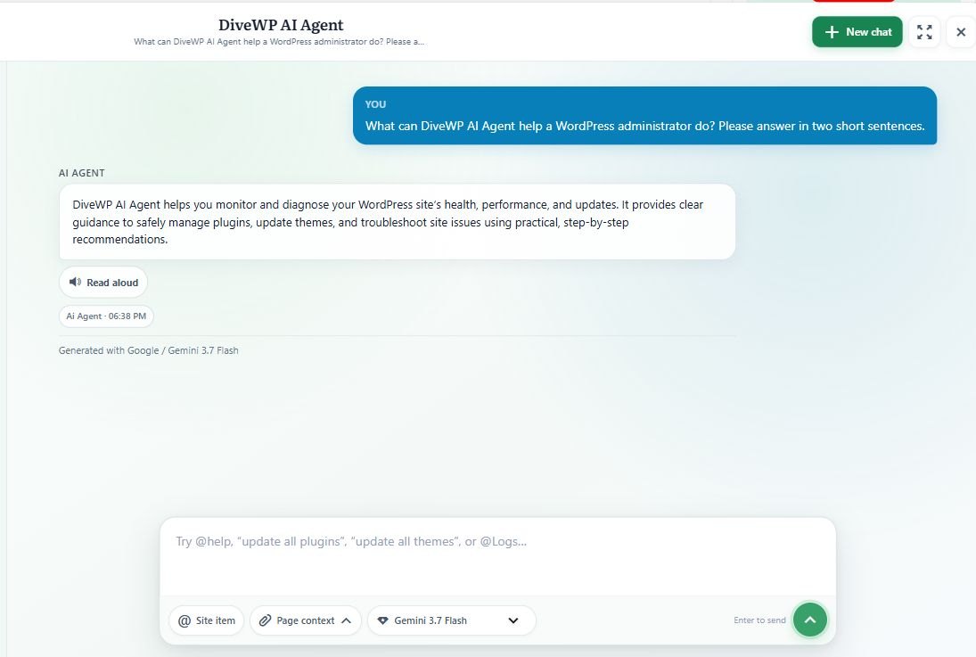Viewport: 976px width, 657px height.
Task: Click the conversation subtitle under the title
Action: 279,42
